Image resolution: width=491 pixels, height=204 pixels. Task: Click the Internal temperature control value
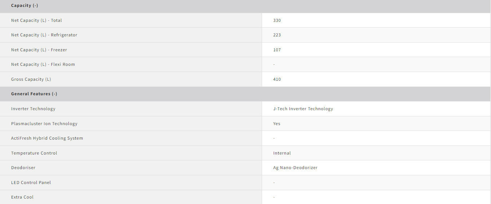(282, 153)
